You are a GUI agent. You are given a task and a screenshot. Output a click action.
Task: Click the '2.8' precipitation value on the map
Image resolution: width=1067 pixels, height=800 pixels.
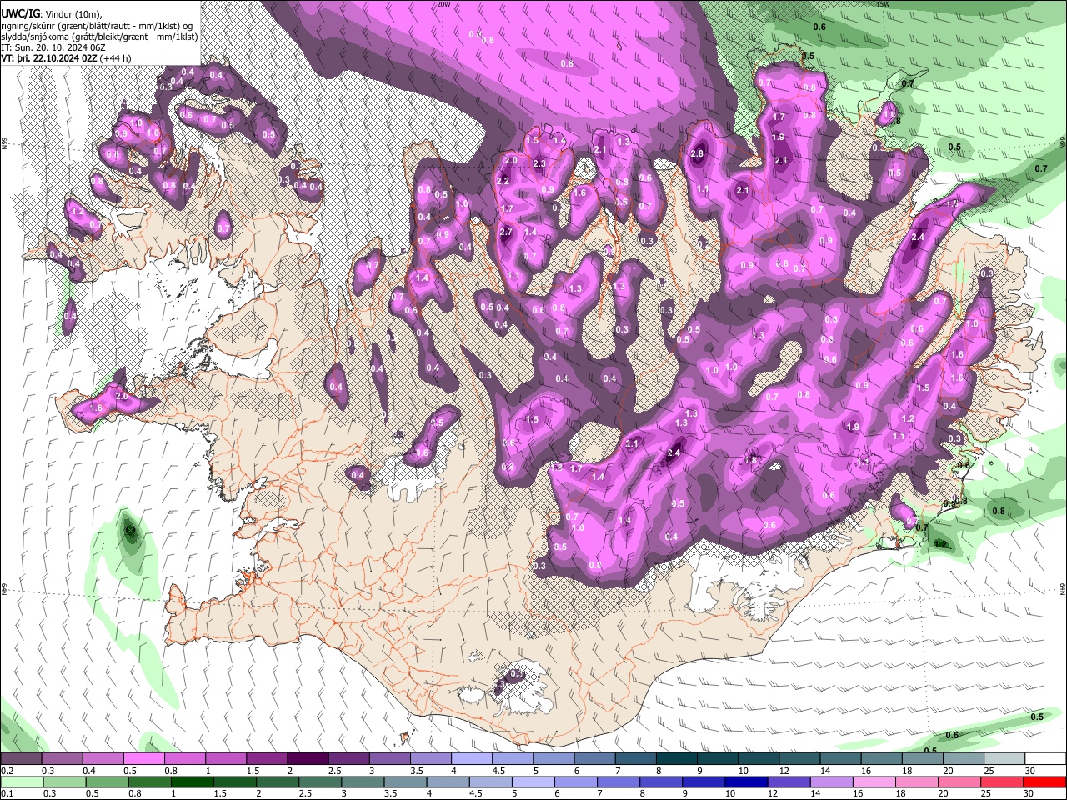[698, 153]
